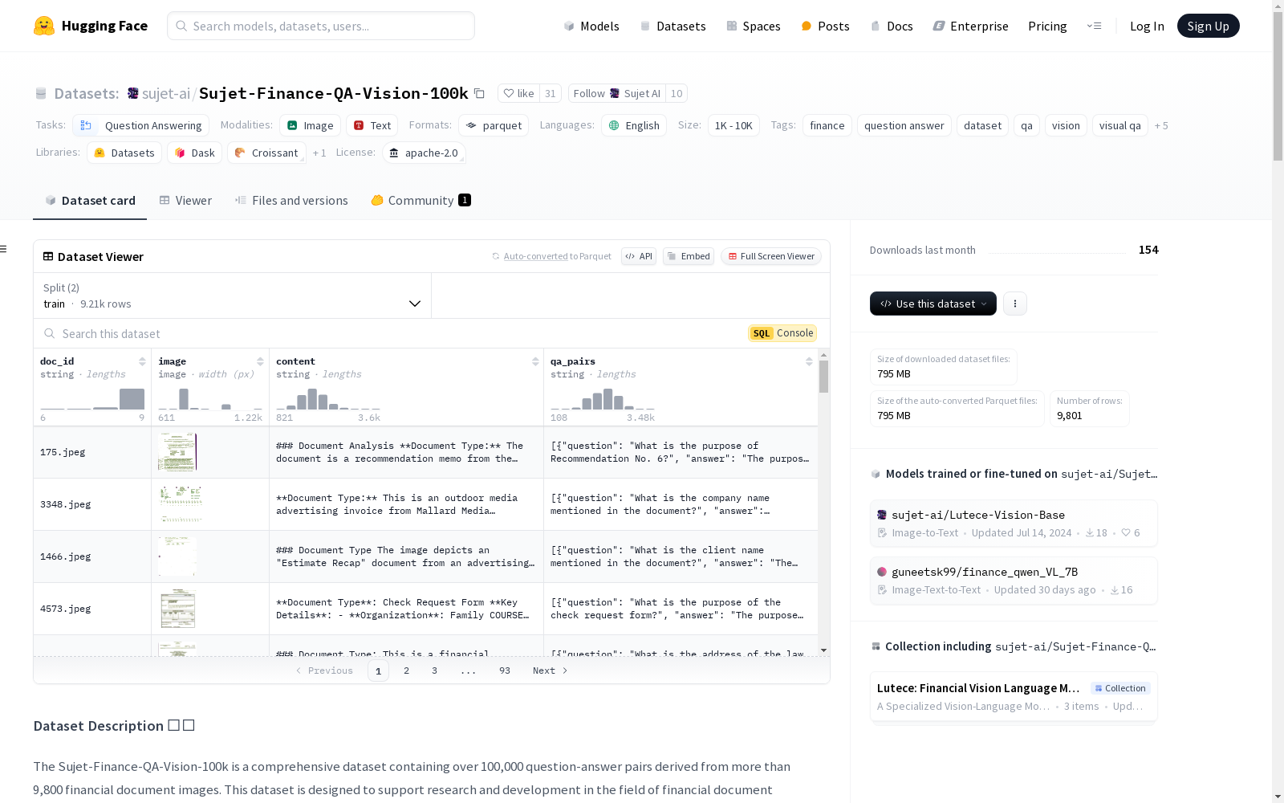Click the tallest doc_id histogram bar
Viewport: 1284px width, 803px height.
pyautogui.click(x=132, y=399)
